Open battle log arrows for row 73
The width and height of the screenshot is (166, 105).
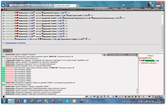(x=89, y=39)
